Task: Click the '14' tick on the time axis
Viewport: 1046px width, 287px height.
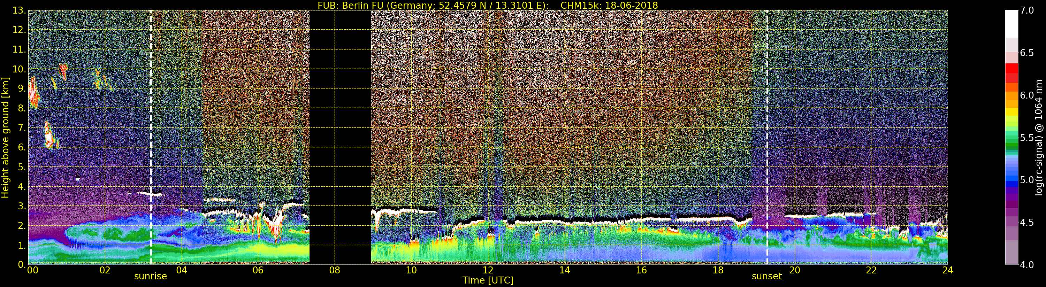Action: click(564, 270)
